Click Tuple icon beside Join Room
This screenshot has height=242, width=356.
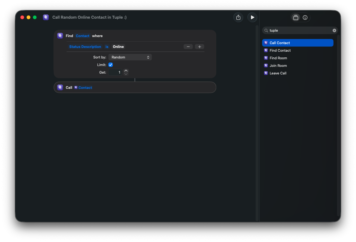pyautogui.click(x=266, y=66)
